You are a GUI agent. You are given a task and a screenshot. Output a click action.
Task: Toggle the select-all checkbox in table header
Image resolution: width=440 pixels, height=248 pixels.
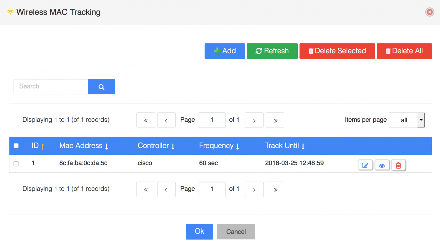(x=16, y=145)
